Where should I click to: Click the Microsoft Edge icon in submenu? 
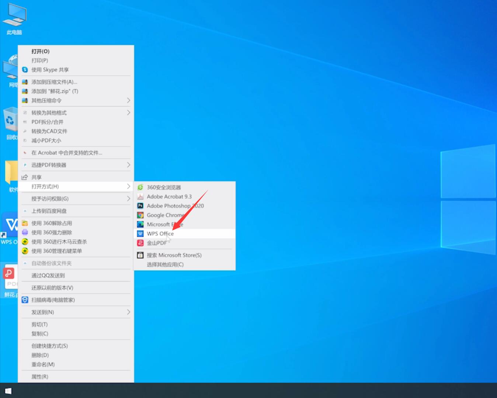140,224
